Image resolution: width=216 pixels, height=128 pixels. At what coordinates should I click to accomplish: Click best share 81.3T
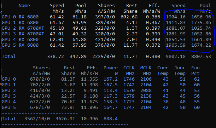click(x=68, y=79)
